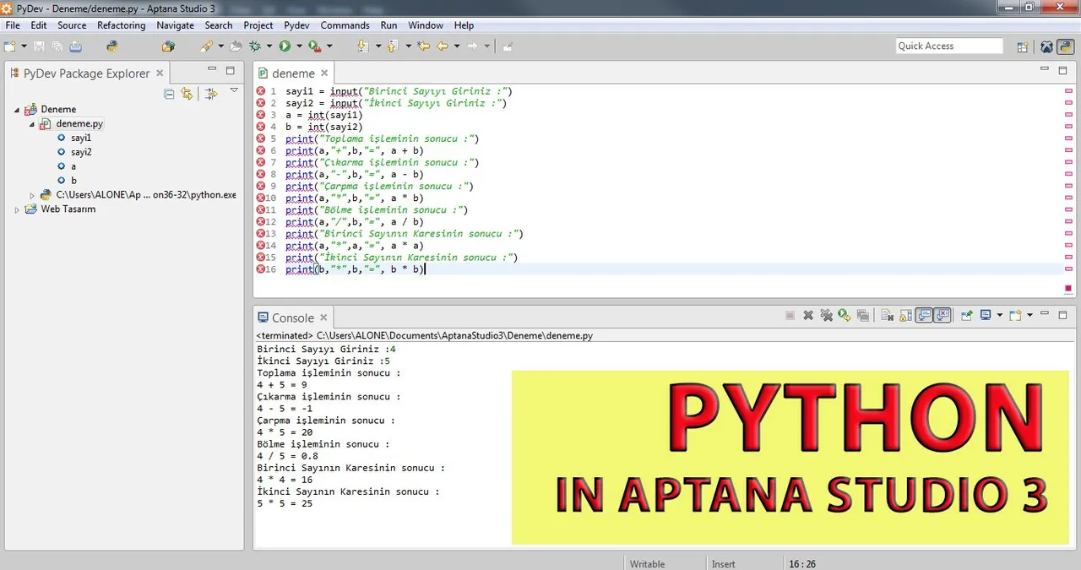Screen dimensions: 1081x570
Task: Maximize the editor area panel
Action: click(x=1062, y=70)
